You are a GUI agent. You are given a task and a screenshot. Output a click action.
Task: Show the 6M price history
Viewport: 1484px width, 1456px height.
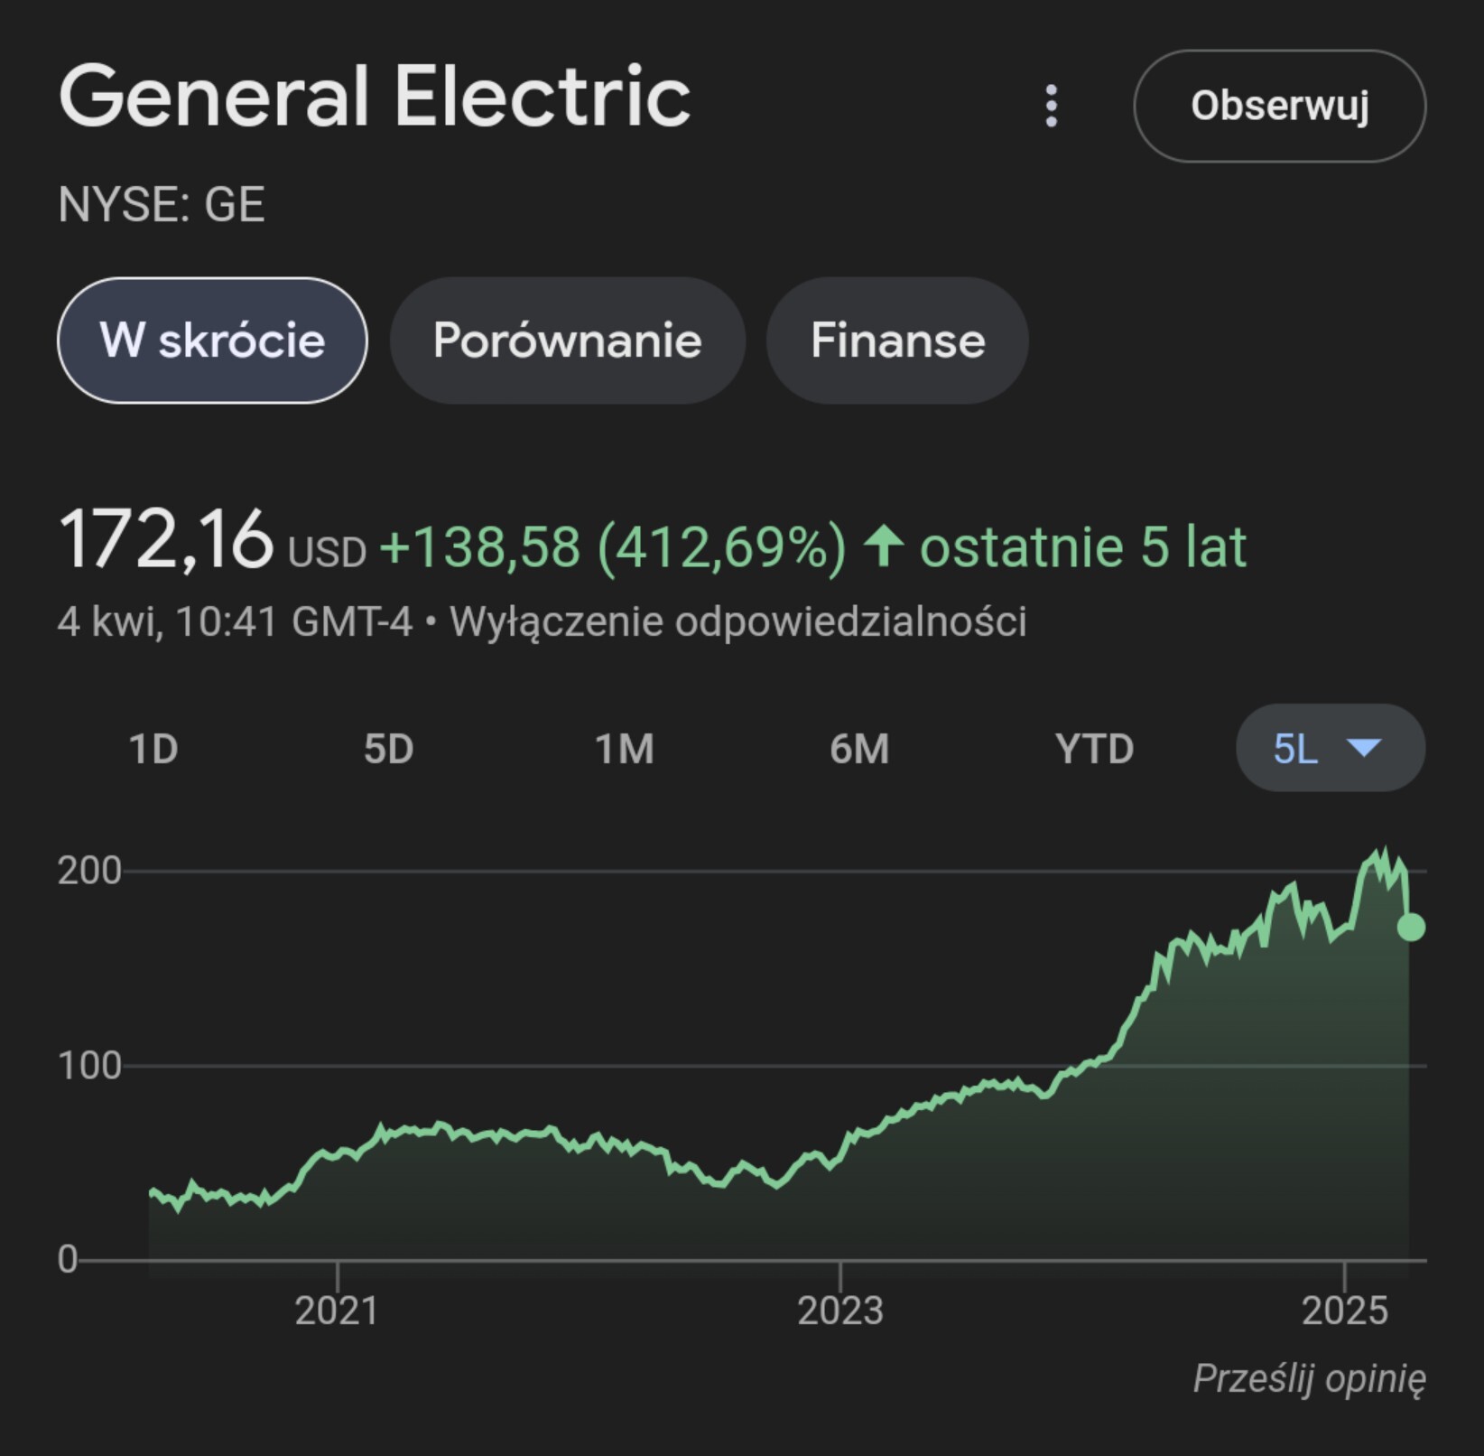[x=859, y=749]
